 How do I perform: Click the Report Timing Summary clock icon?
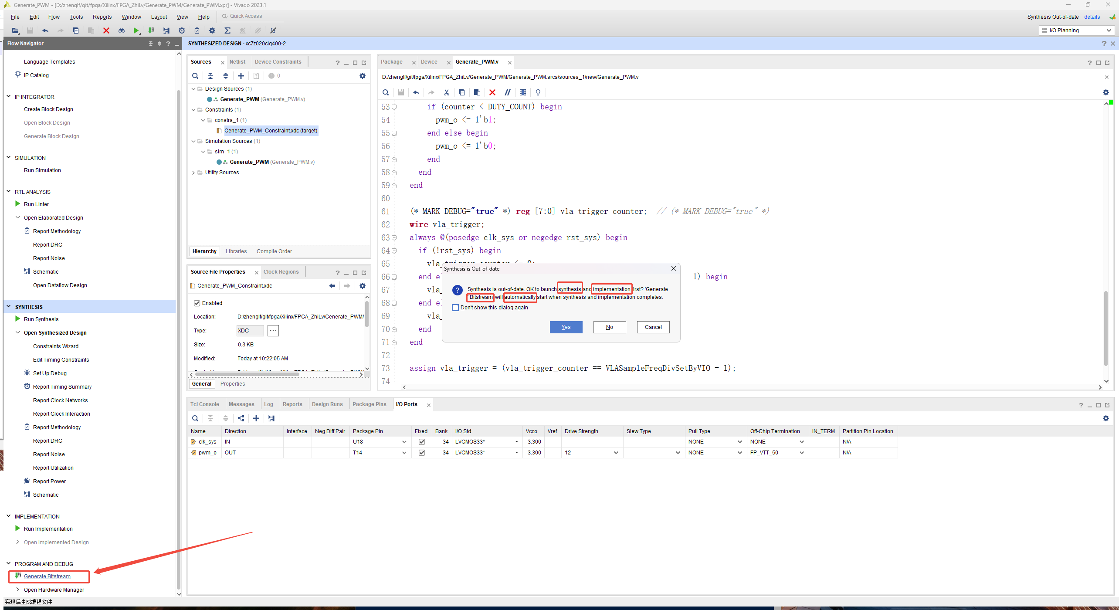tap(27, 386)
